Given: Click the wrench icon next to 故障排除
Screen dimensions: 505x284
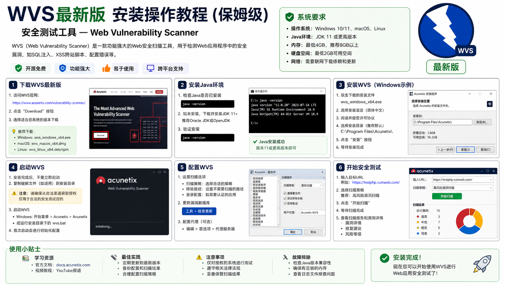Looking at the screenshot, I should coord(285,257).
